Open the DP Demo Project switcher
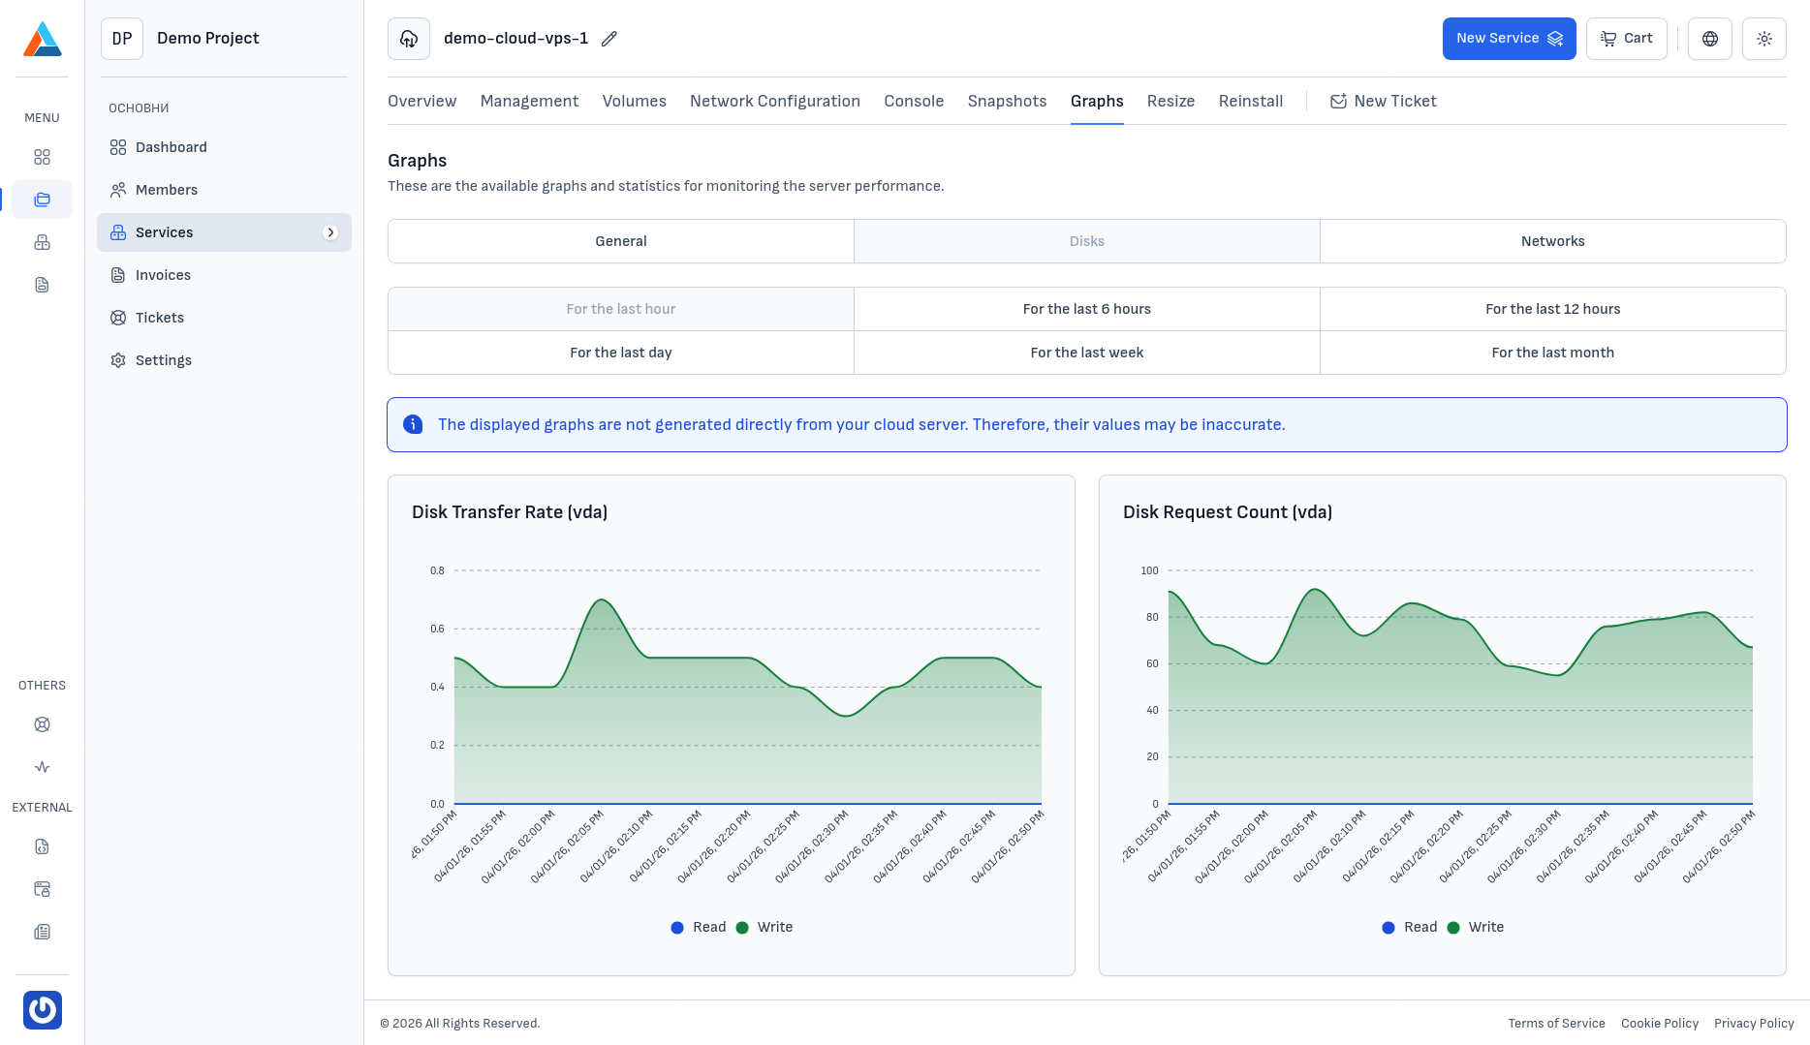This screenshot has width=1810, height=1045. (x=180, y=39)
